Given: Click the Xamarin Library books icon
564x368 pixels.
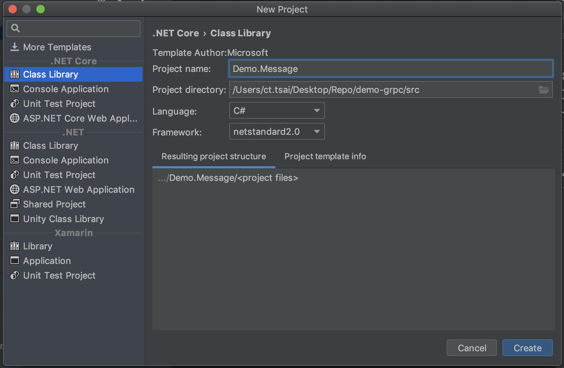Looking at the screenshot, I should pos(15,246).
